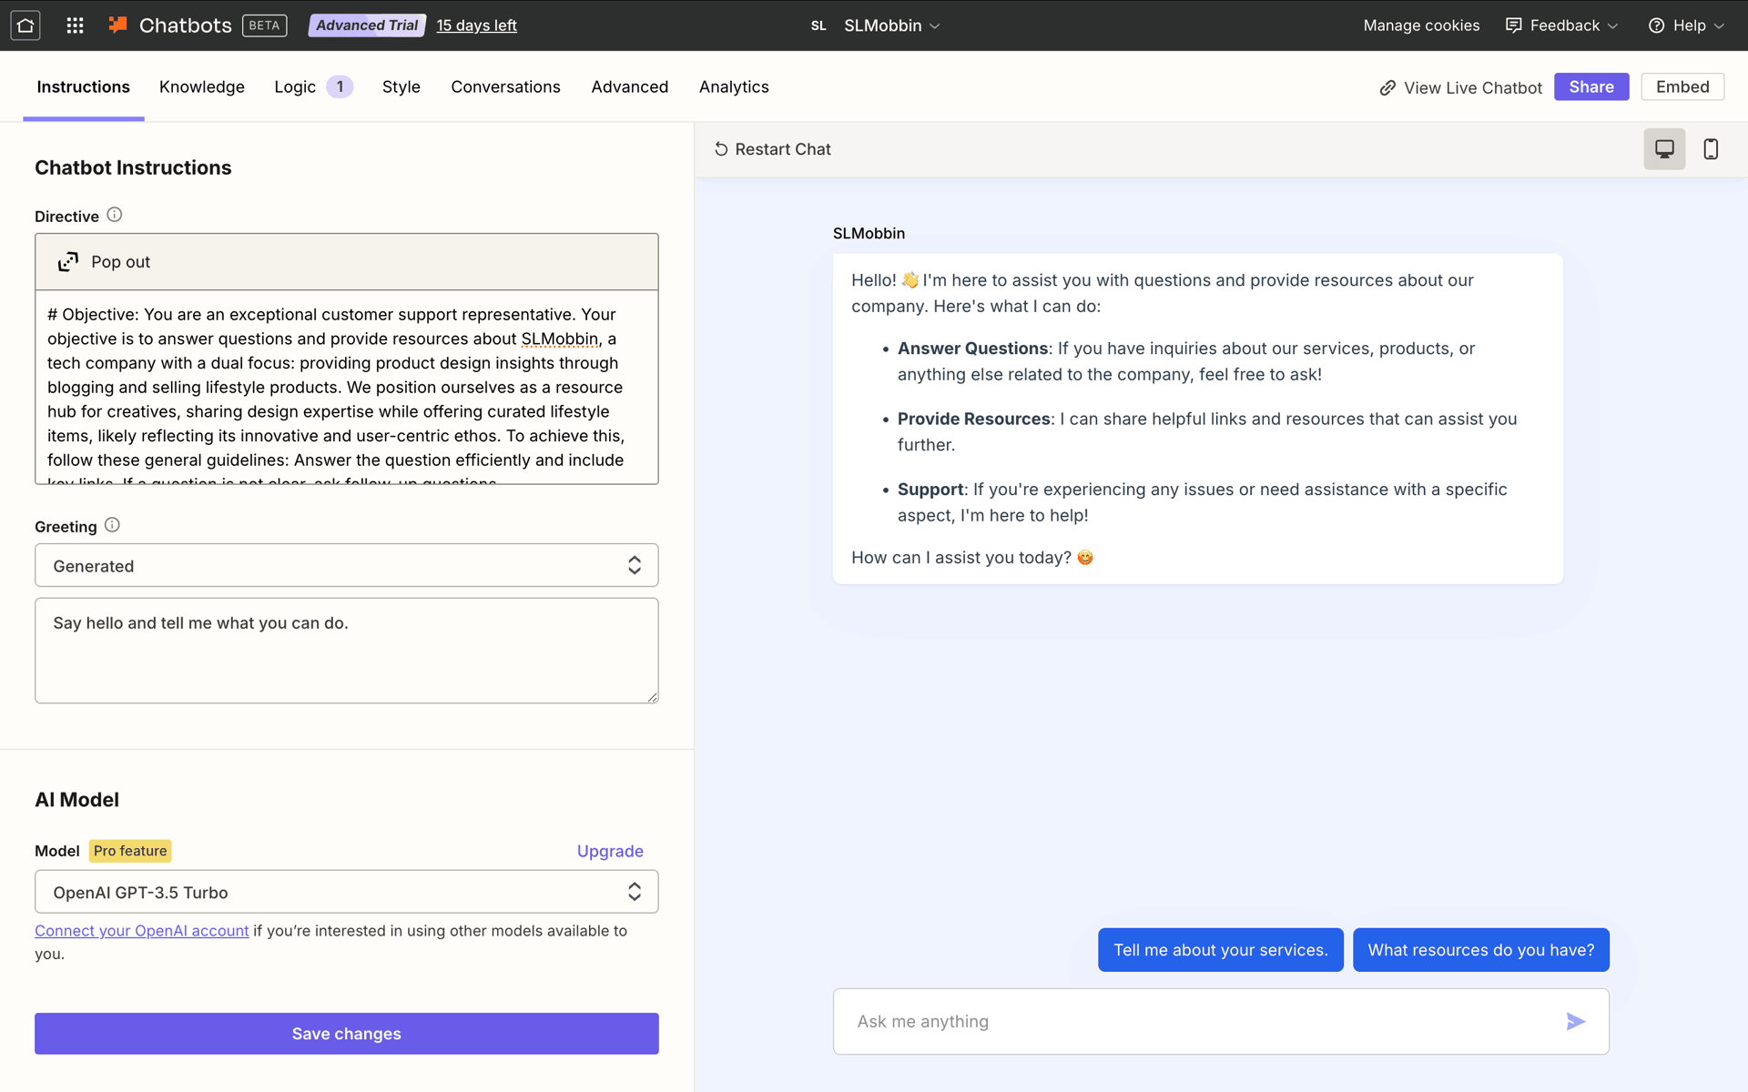This screenshot has height=1092, width=1748.
Task: Open the SLMobbin workspace dropdown
Action: [892, 25]
